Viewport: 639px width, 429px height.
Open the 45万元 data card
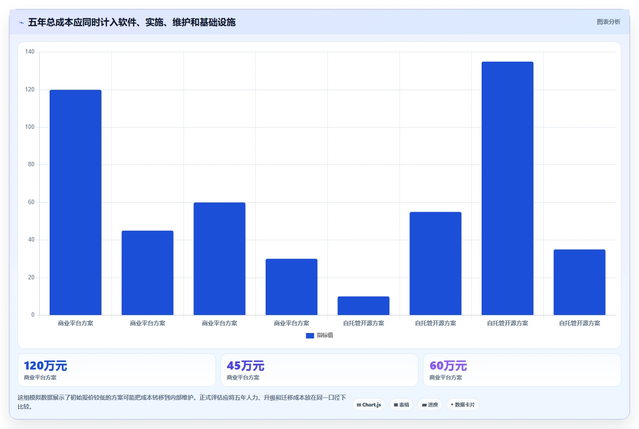[x=319, y=370]
